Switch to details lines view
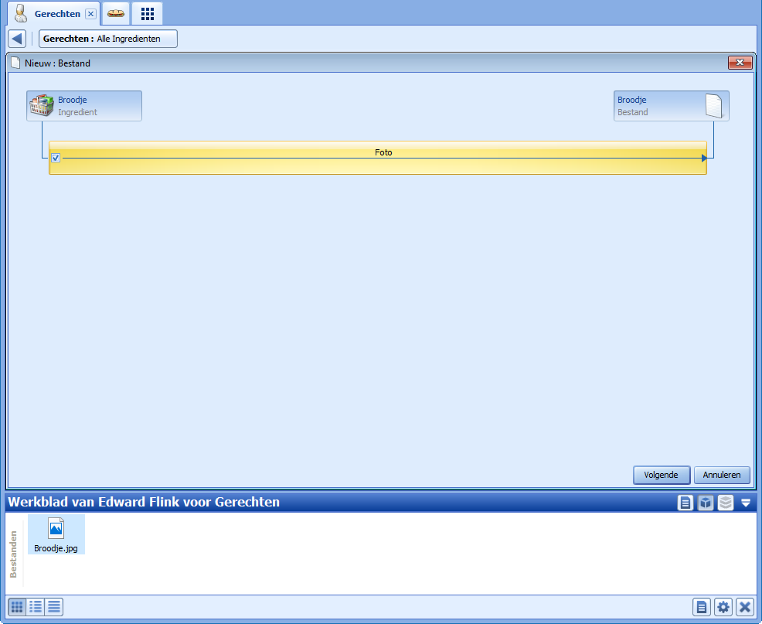 54,607
